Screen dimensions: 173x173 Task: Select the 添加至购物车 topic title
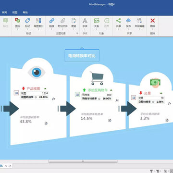(98, 90)
